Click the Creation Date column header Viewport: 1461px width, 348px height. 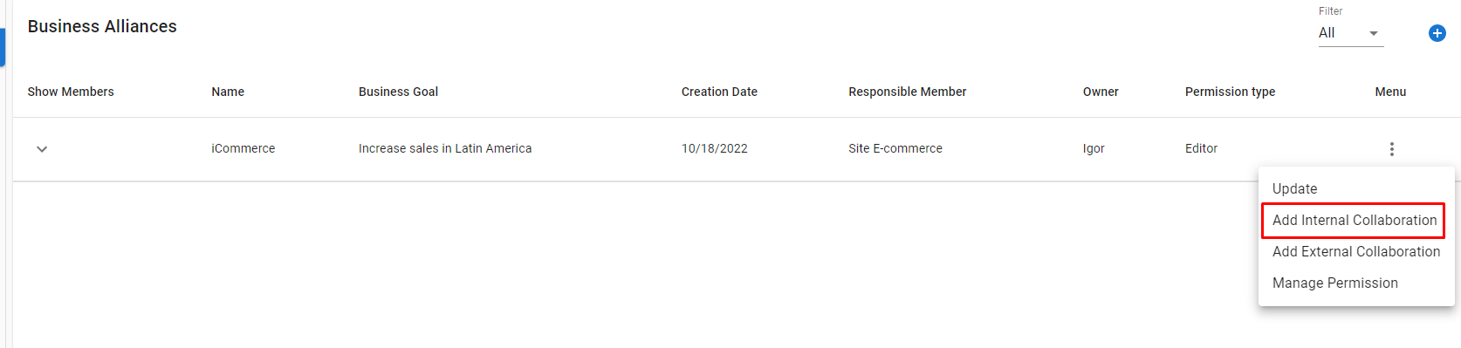[719, 92]
